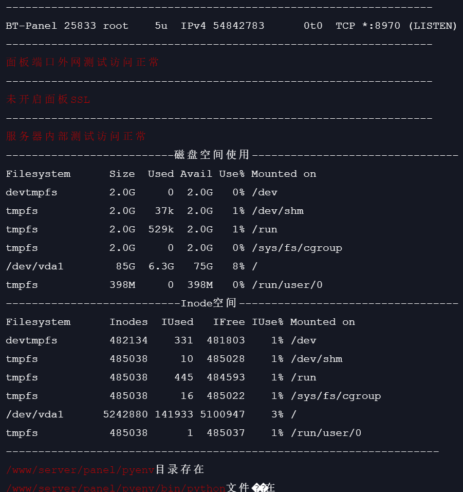Click the 磁盘空间使用 section heading
This screenshot has height=492, width=463.
tap(212, 154)
